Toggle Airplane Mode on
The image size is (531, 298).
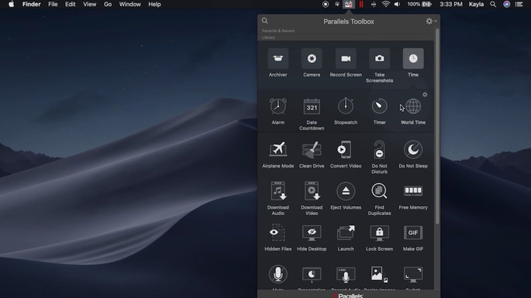click(x=278, y=150)
